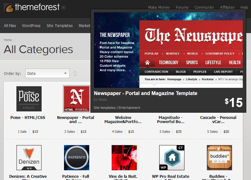Click the Newspaper - Portal and ... title
This screenshot has height=180, width=251.
[x=76, y=120]
